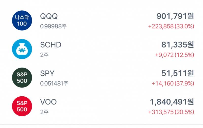Tap SPY share count 0.051481주
The image size is (203, 128).
54,83
